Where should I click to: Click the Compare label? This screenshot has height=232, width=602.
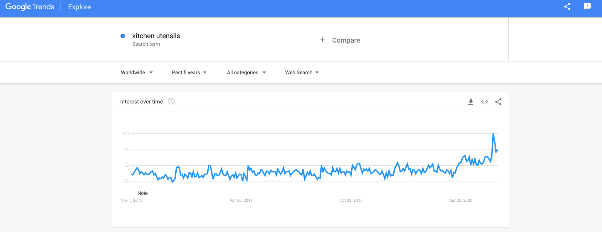tap(346, 40)
